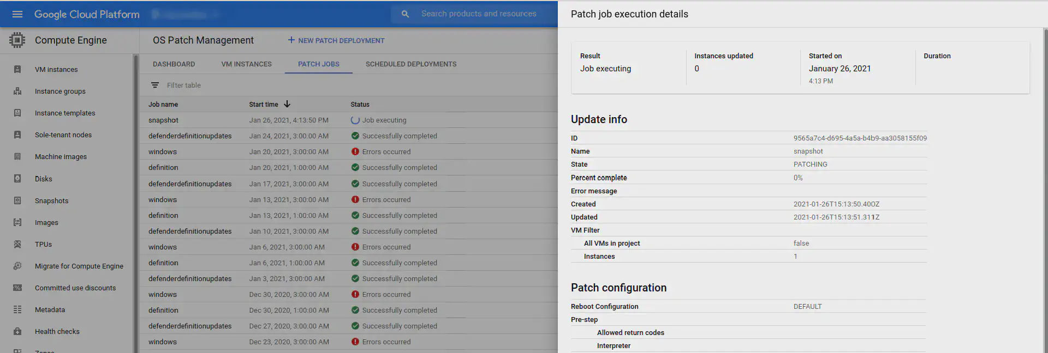The height and width of the screenshot is (353, 1048).
Task: Open the Scheduled Deployments tab
Action: pyautogui.click(x=411, y=64)
